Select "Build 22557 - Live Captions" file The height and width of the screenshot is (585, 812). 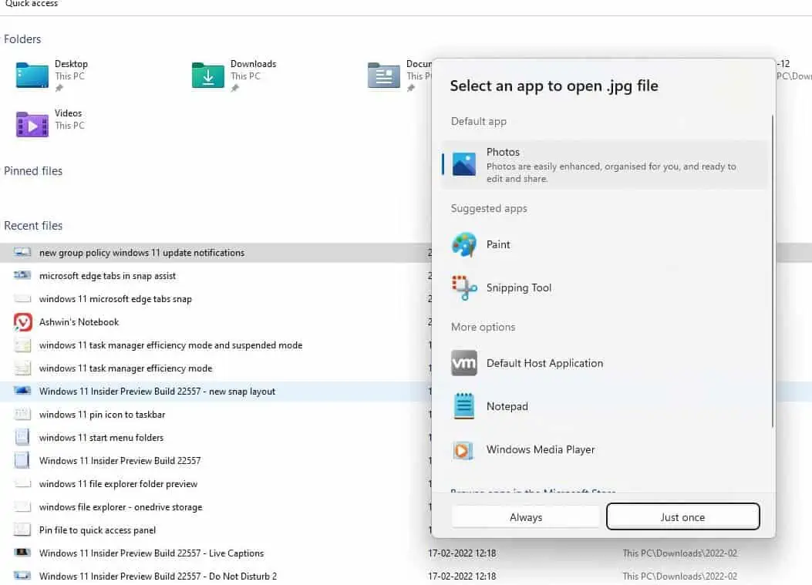coord(152,553)
